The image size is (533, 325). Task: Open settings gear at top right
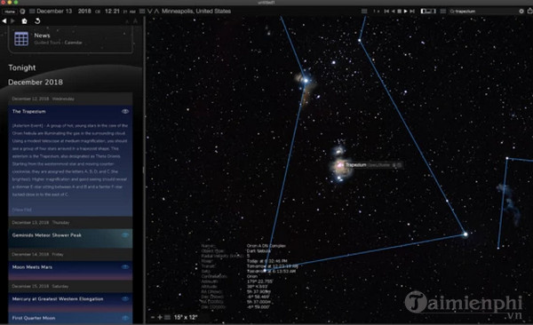point(521,12)
